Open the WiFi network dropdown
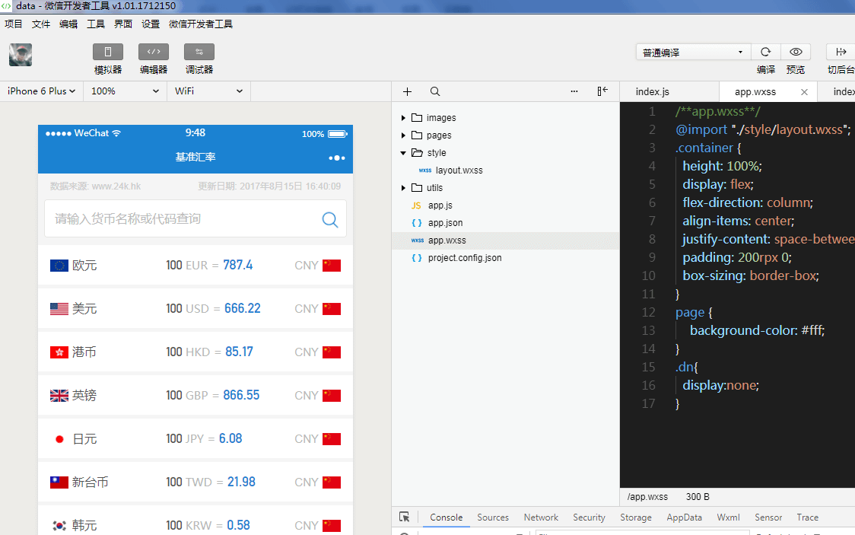Image resolution: width=855 pixels, height=535 pixels. click(x=208, y=91)
